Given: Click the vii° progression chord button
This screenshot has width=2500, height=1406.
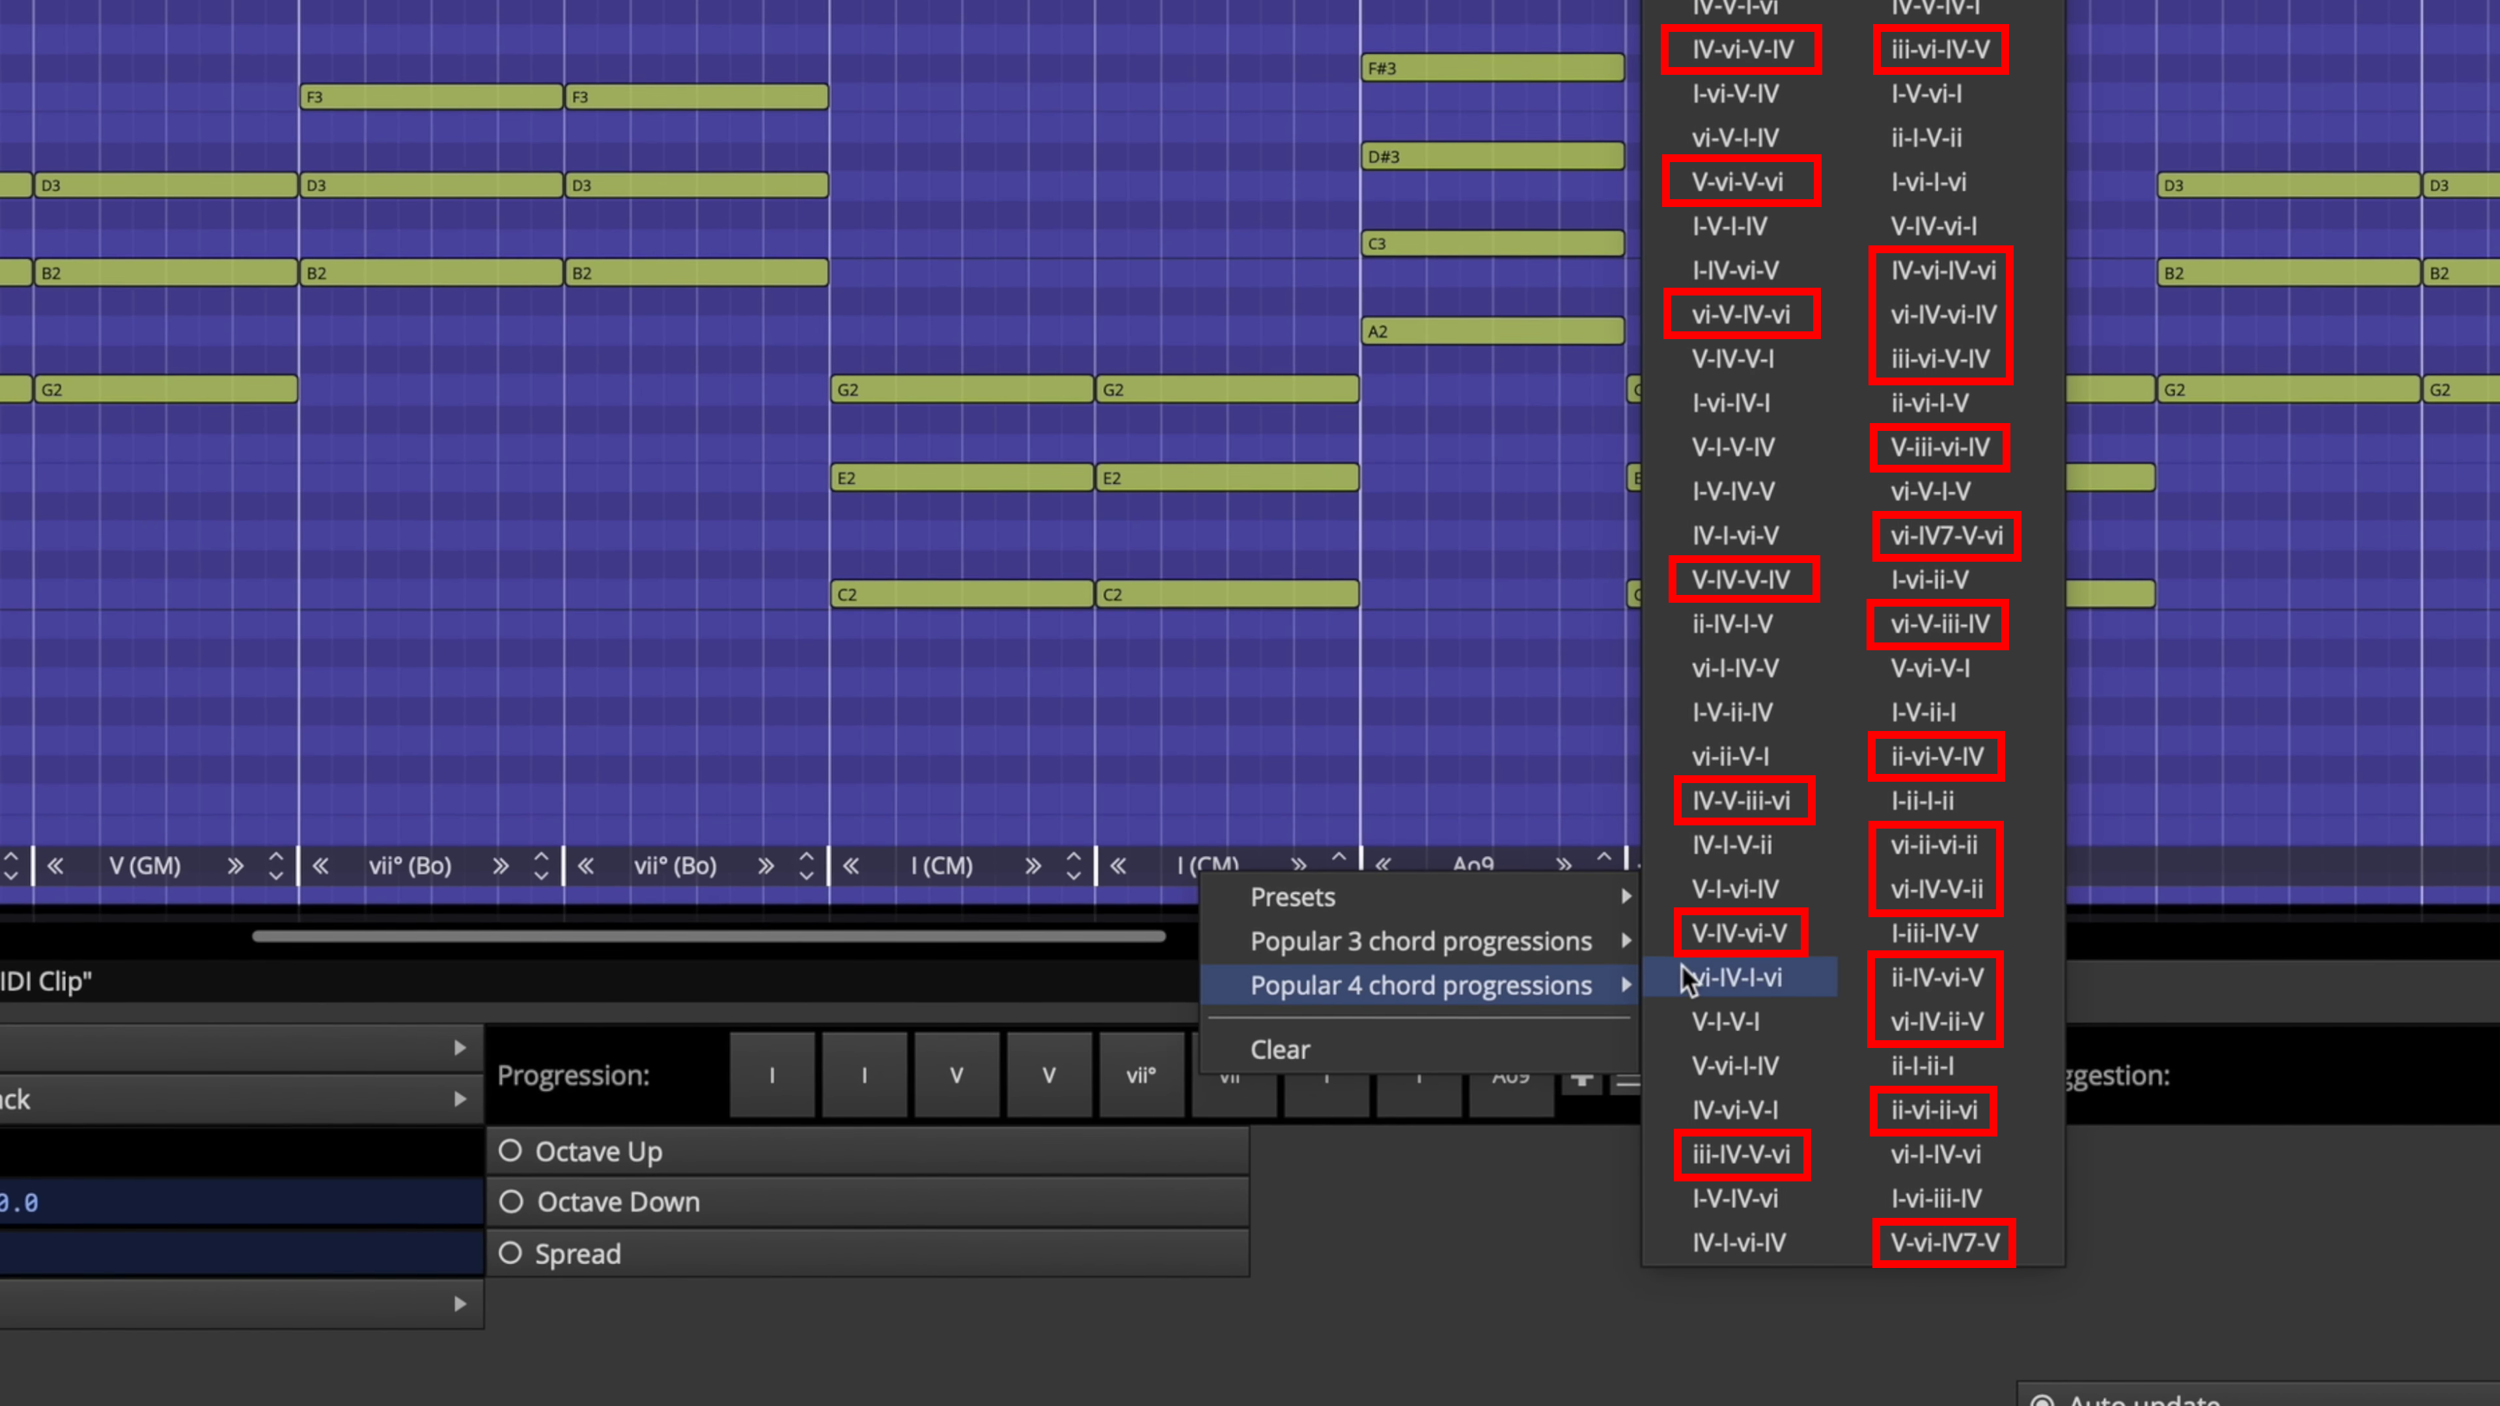Looking at the screenshot, I should pyautogui.click(x=1141, y=1075).
